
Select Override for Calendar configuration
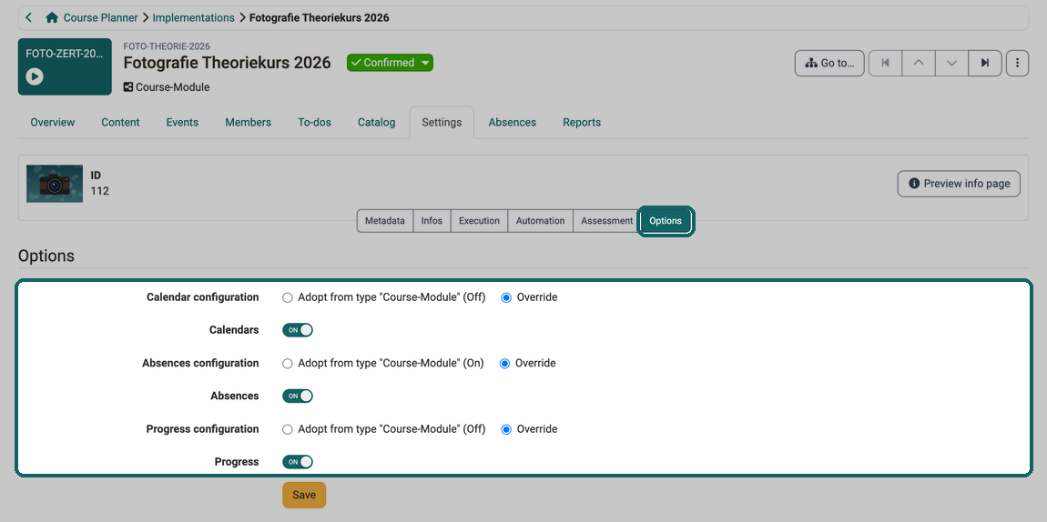pyautogui.click(x=507, y=297)
